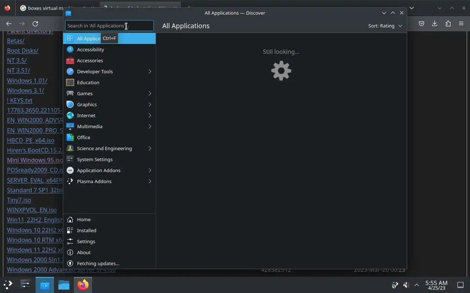Click Firefox taskbar icon
The image size is (470, 293).
[x=83, y=285]
